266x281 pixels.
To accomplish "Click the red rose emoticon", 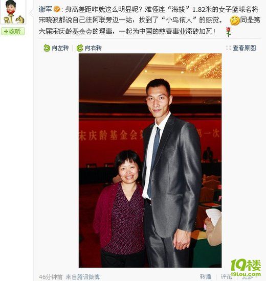I will pyautogui.click(x=228, y=32).
